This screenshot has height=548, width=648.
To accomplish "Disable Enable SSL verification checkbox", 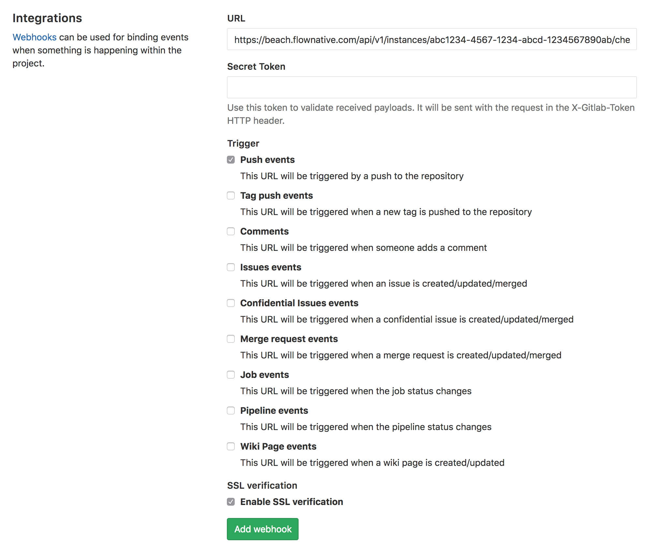I will [231, 502].
